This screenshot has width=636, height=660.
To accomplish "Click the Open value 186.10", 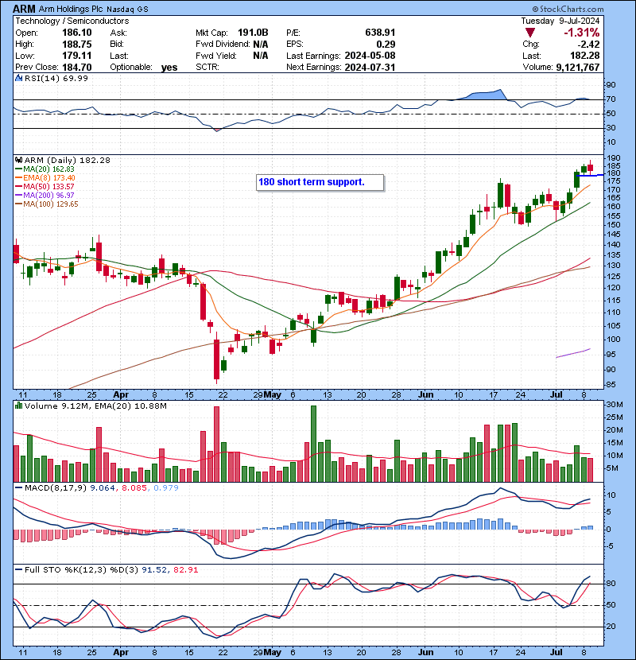I will point(77,33).
